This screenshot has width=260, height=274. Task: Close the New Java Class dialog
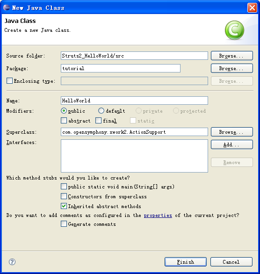click(x=252, y=8)
